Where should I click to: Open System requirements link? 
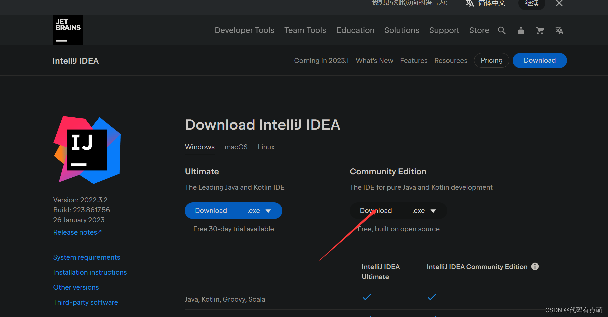click(x=87, y=257)
